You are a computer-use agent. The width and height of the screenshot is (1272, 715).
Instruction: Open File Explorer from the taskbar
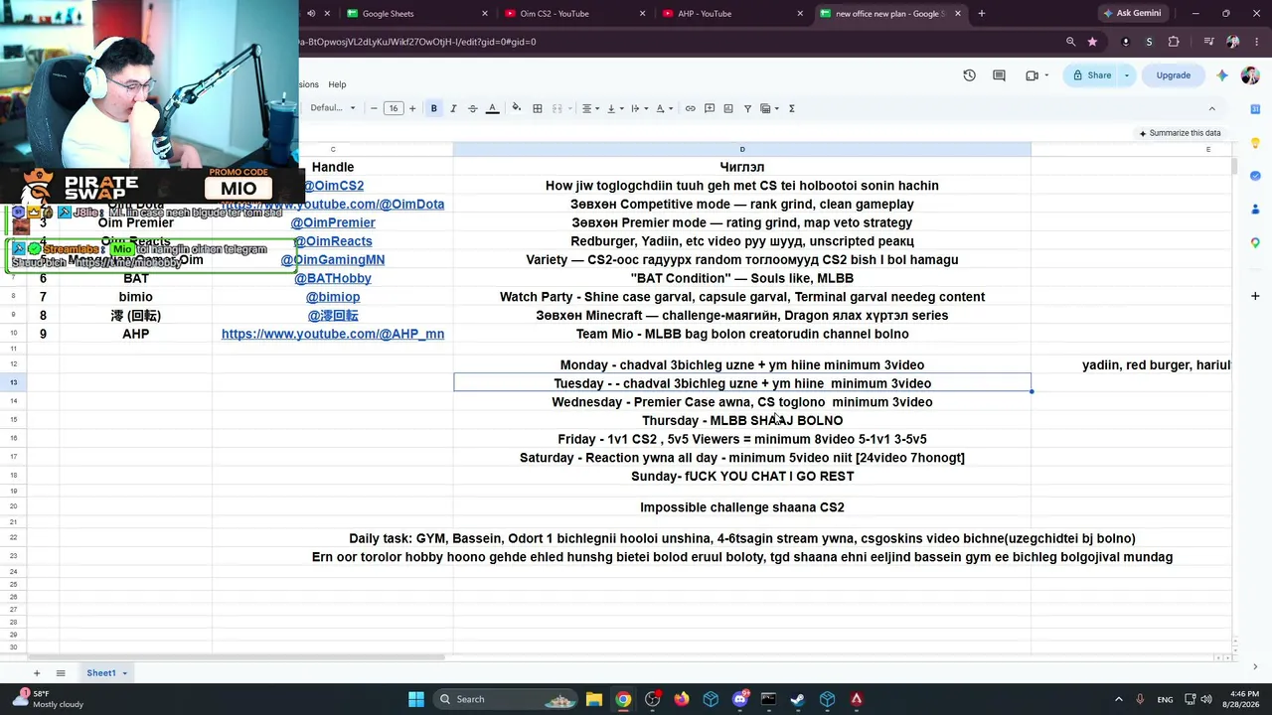pos(593,699)
